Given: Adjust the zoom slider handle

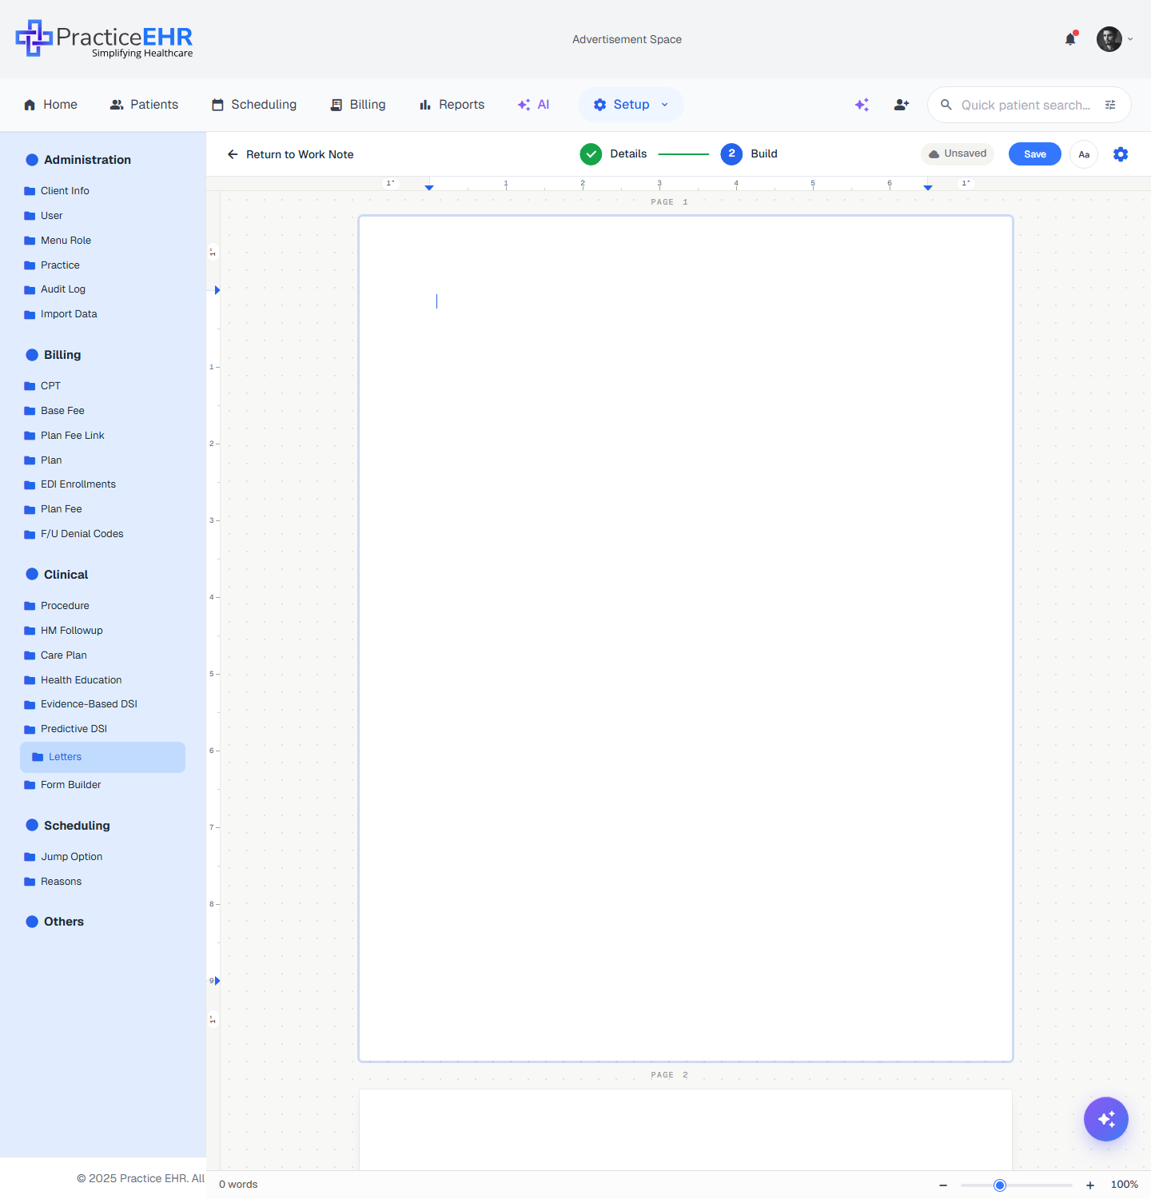Looking at the screenshot, I should 999,1185.
